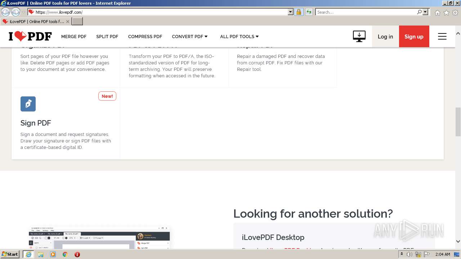Launch Chrome from taskbar
461x259 pixels.
click(x=65, y=254)
